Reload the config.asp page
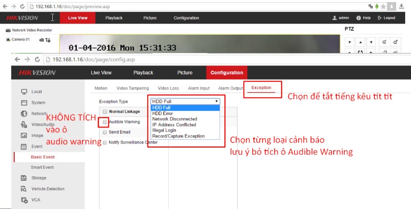This screenshot has height=209, width=411. click(38, 59)
